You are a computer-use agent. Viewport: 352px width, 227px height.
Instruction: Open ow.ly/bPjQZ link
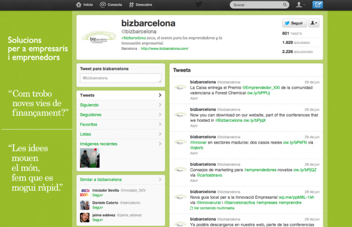pos(305,170)
